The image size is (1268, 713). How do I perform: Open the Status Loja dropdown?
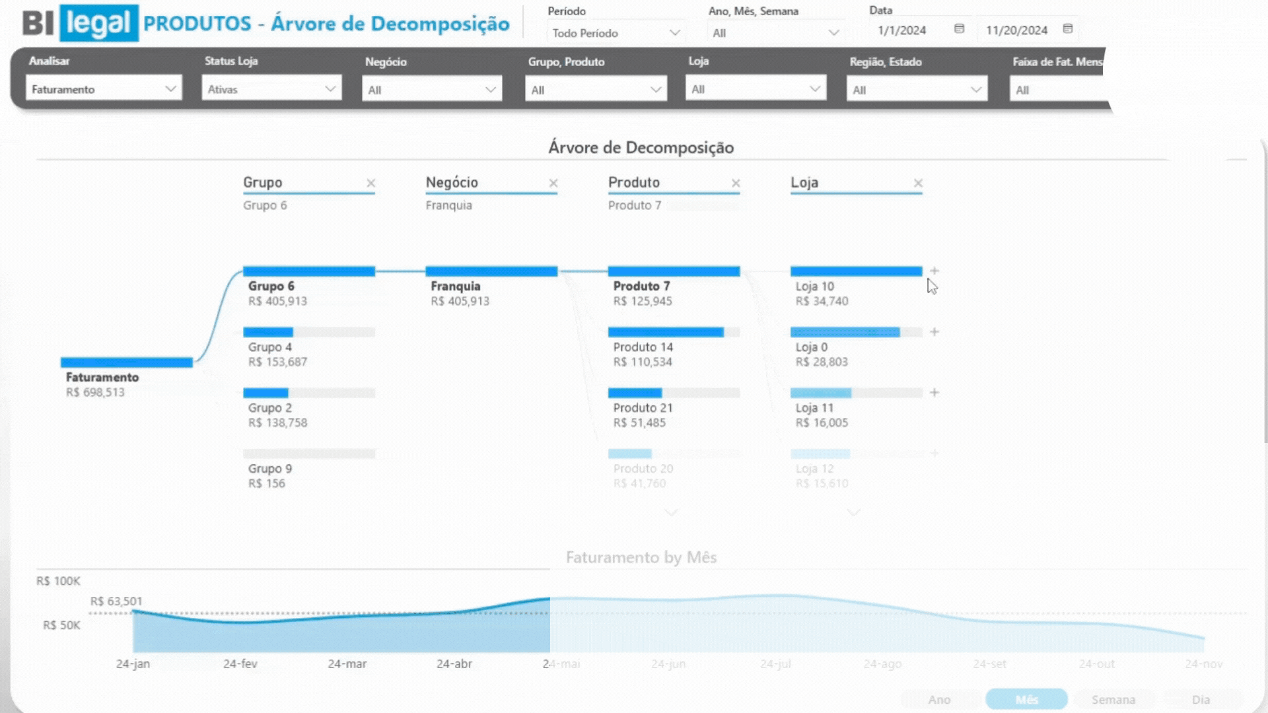(x=271, y=89)
